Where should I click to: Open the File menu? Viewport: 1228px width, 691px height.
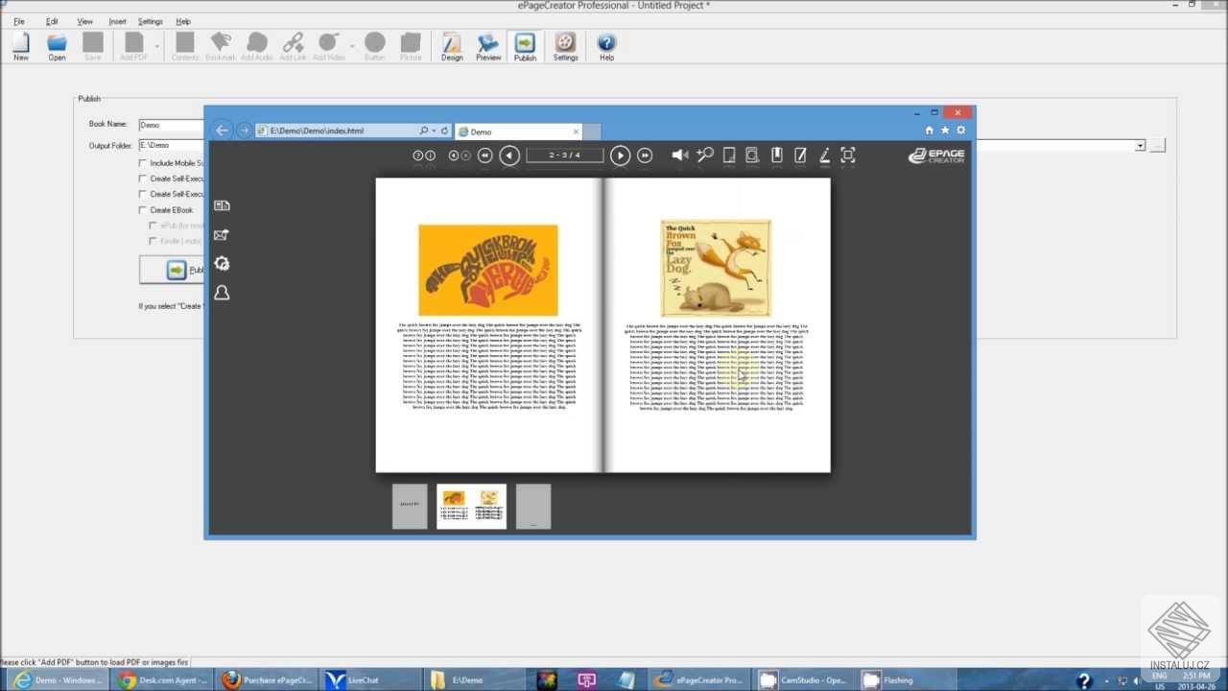tap(19, 21)
